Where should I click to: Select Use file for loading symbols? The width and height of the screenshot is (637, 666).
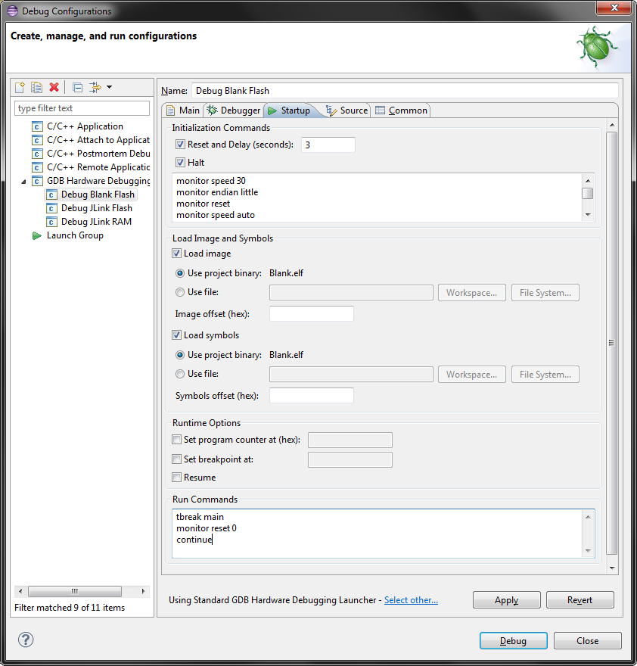tap(179, 374)
